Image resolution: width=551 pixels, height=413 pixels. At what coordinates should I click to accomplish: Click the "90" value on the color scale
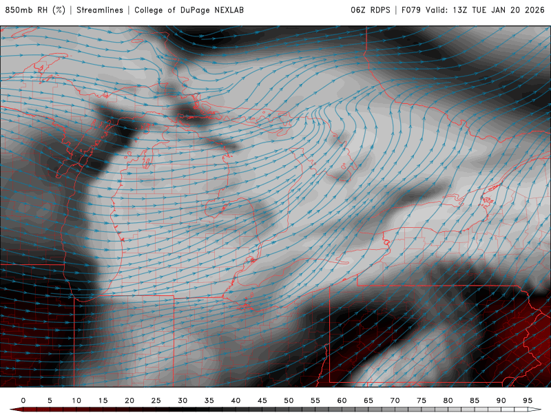(x=501, y=401)
